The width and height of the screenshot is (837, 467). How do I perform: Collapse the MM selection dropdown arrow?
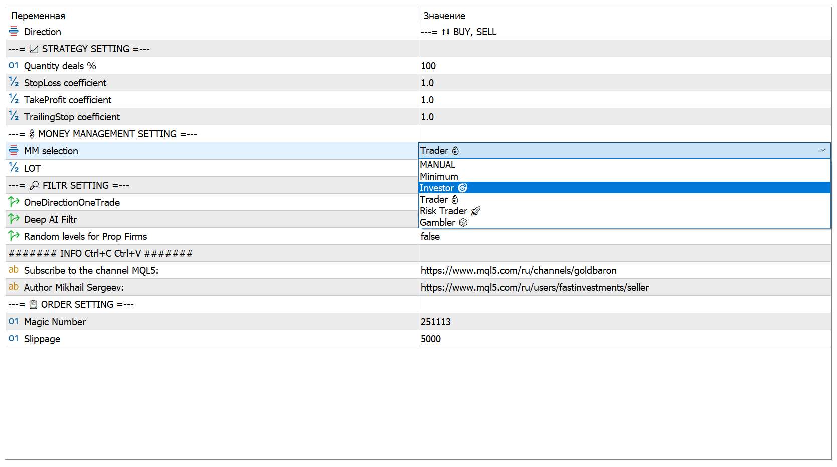point(822,150)
